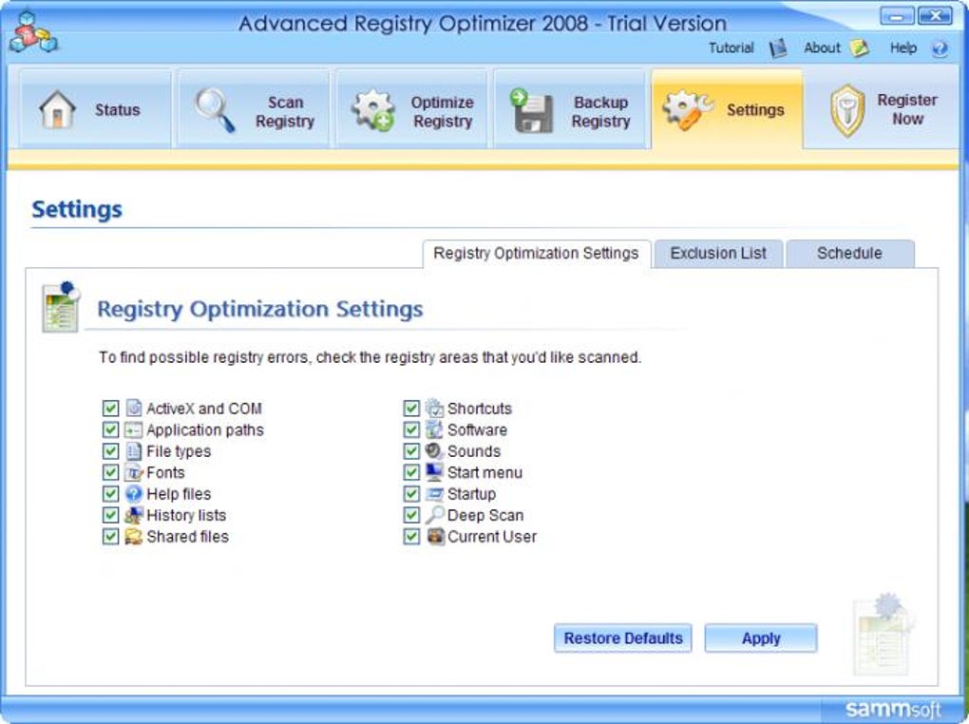Uncheck the Start menu checkbox
969x724 pixels.
(411, 472)
